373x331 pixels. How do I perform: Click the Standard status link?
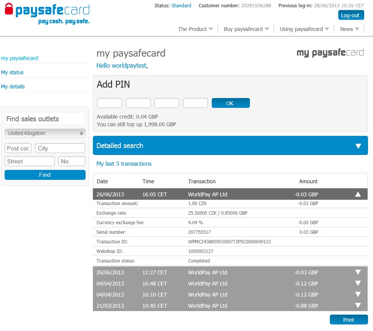181,5
